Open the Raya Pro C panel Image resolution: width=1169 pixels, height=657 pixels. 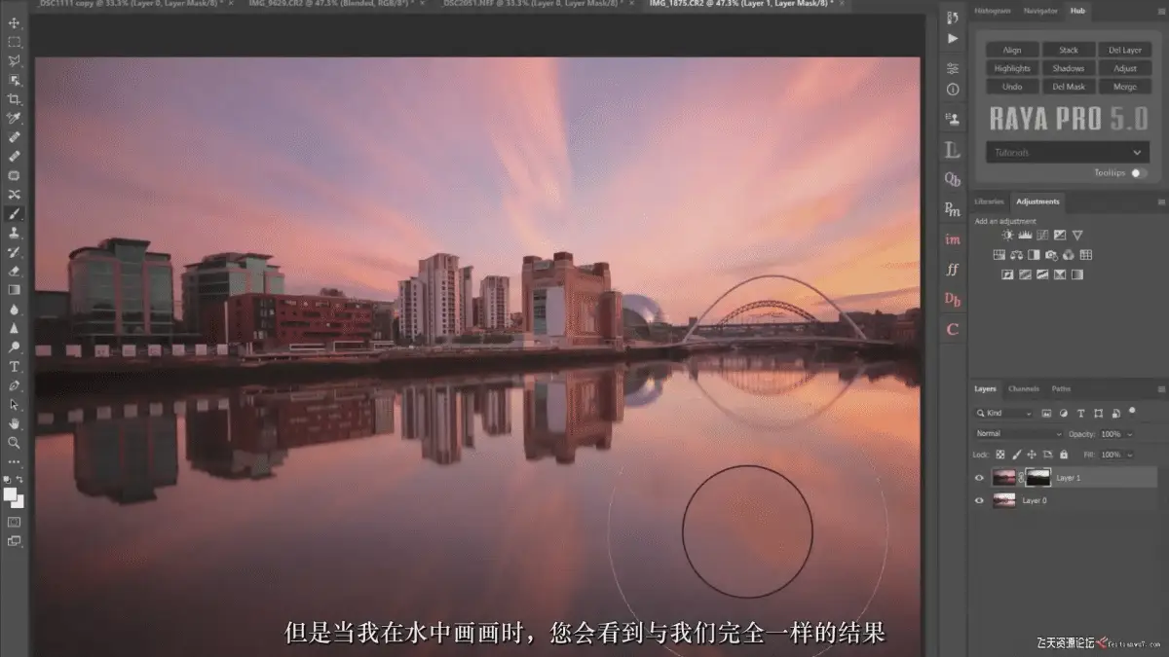click(x=953, y=330)
